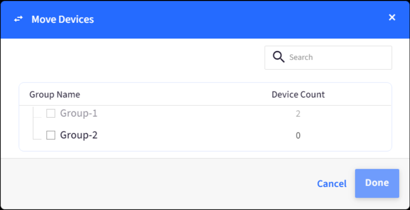
Task: Tick the Group-2 checkbox
Action: pos(51,135)
